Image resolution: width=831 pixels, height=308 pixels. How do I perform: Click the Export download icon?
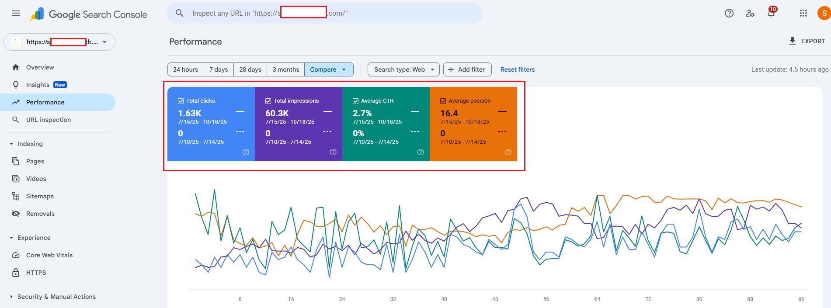point(792,41)
